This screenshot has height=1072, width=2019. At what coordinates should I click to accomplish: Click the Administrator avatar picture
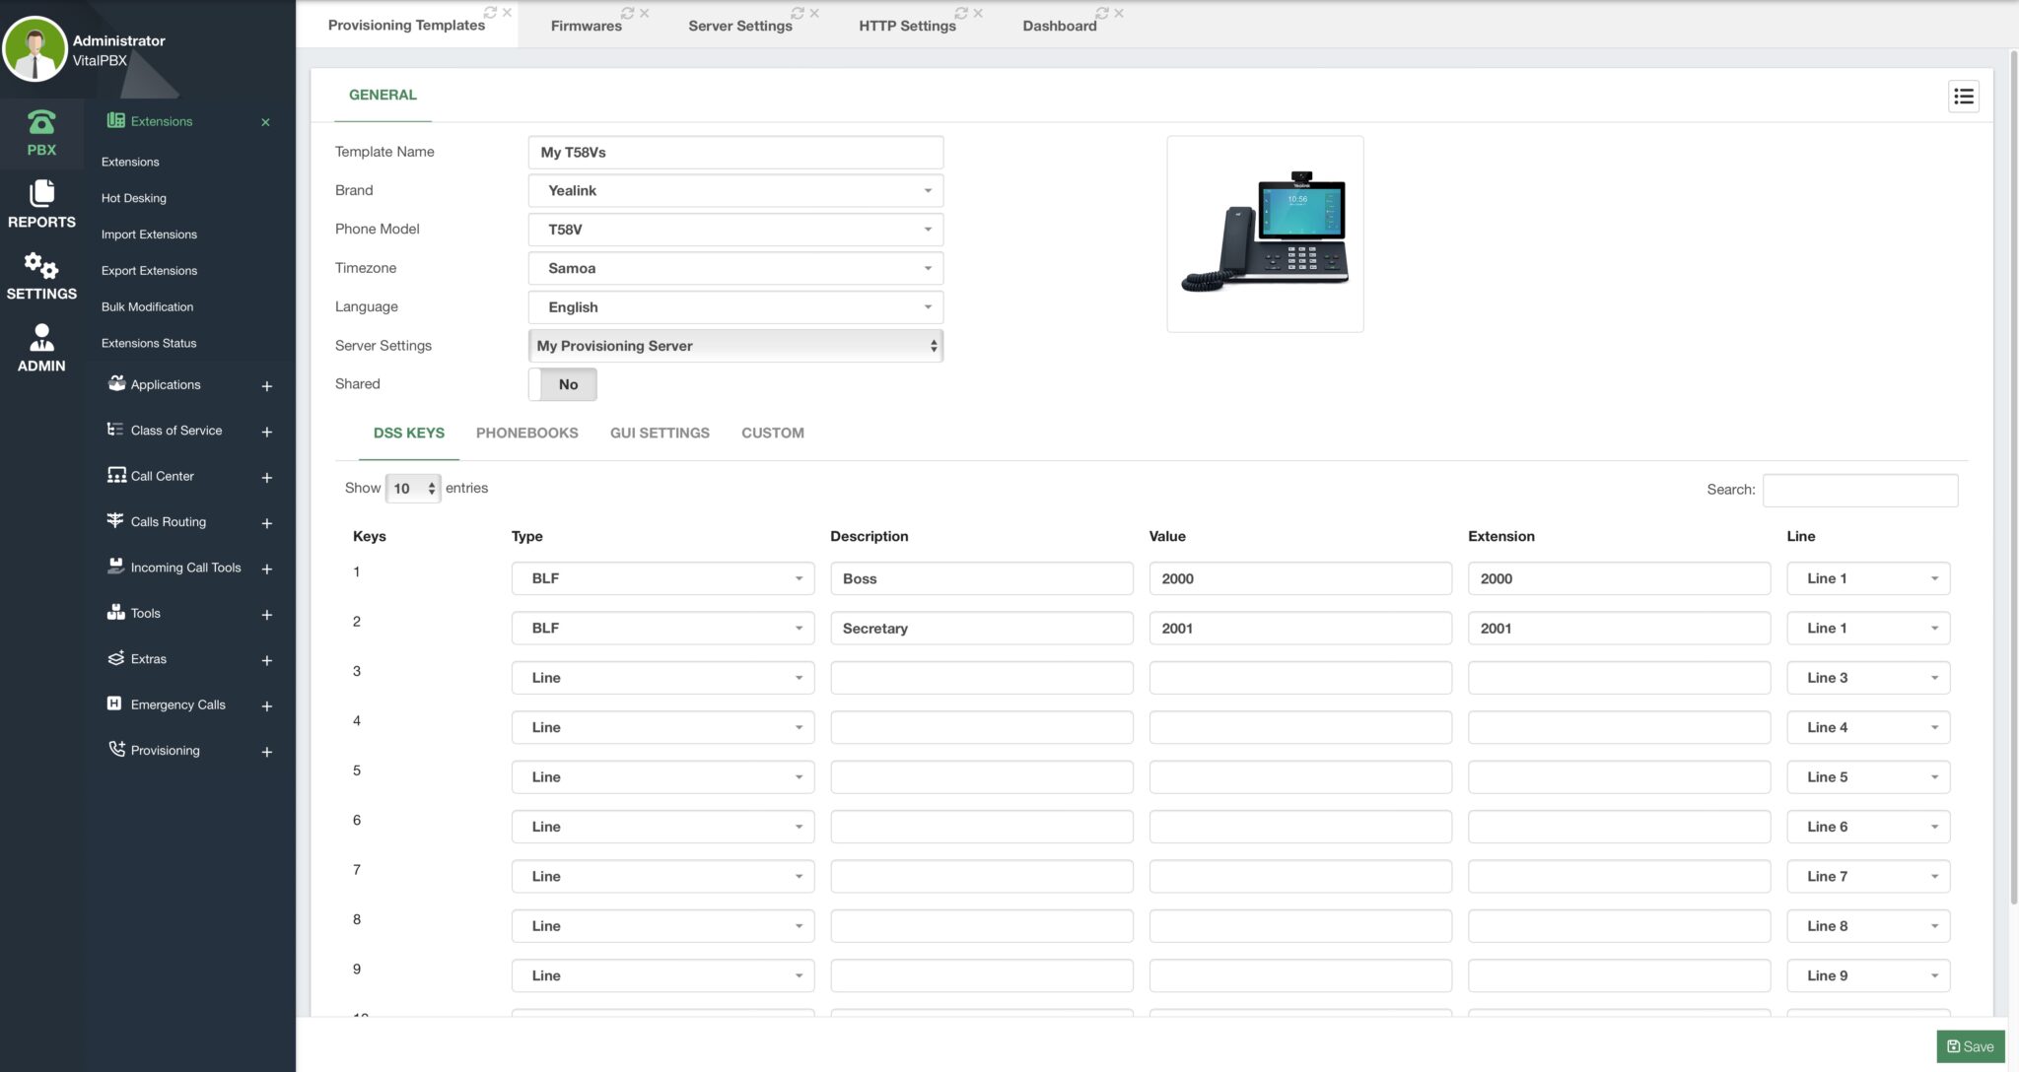35,49
